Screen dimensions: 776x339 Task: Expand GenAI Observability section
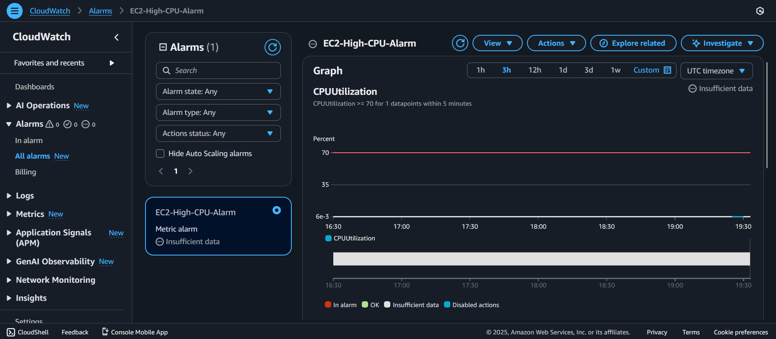pyautogui.click(x=9, y=261)
